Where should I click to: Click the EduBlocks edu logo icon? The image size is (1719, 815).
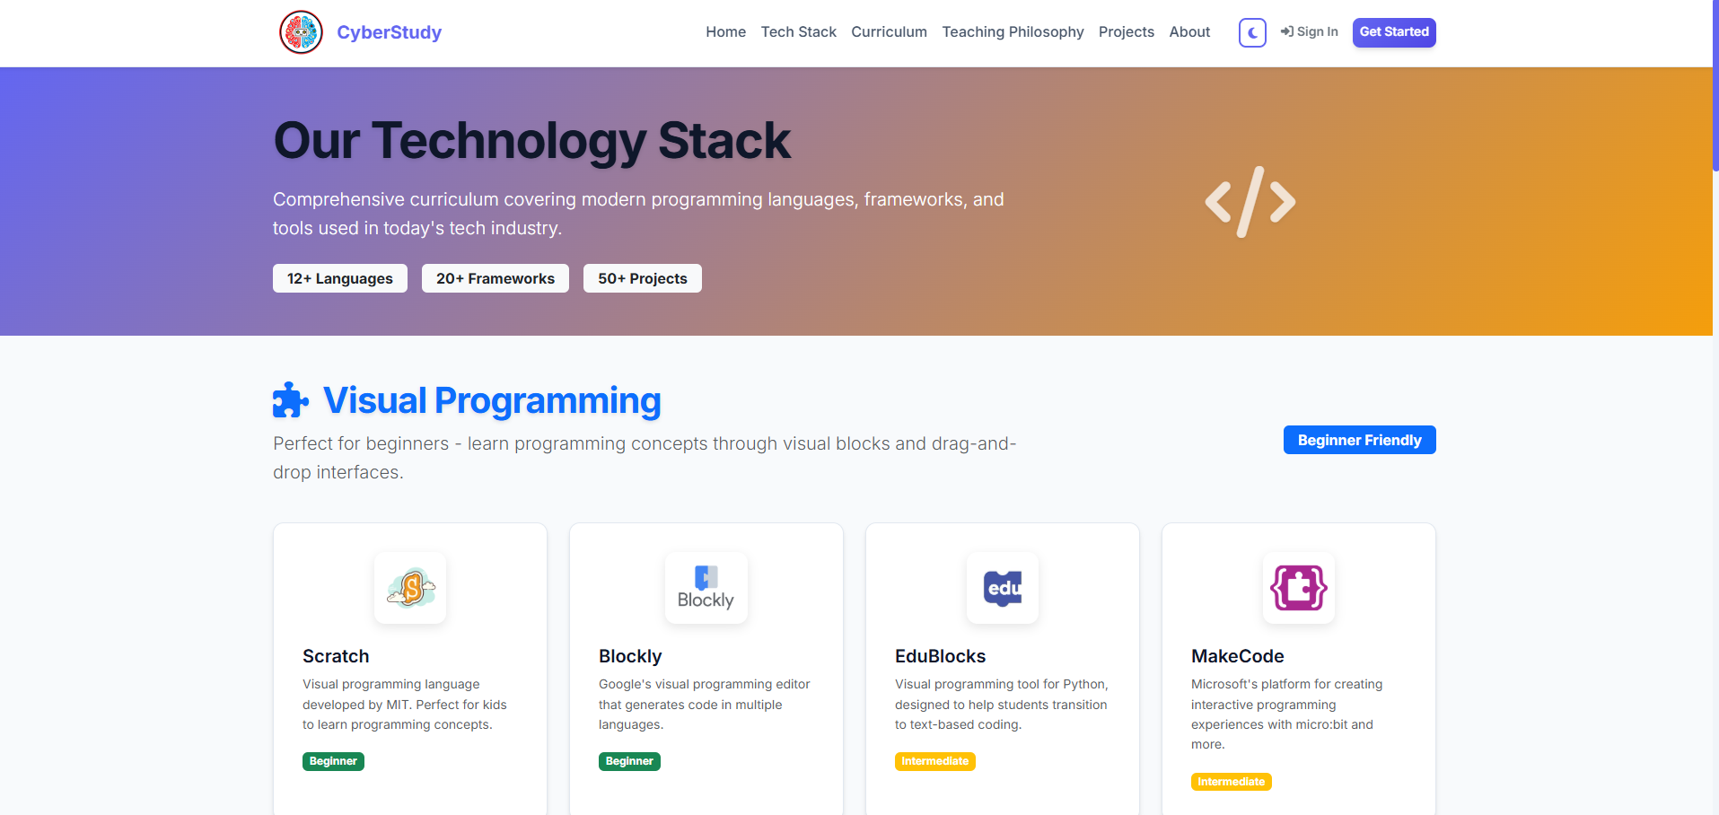coord(1002,588)
